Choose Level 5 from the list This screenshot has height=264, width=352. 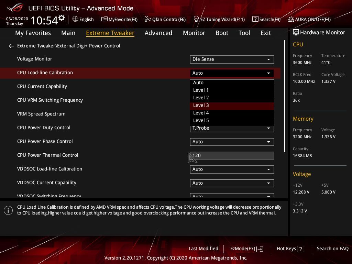click(232, 121)
